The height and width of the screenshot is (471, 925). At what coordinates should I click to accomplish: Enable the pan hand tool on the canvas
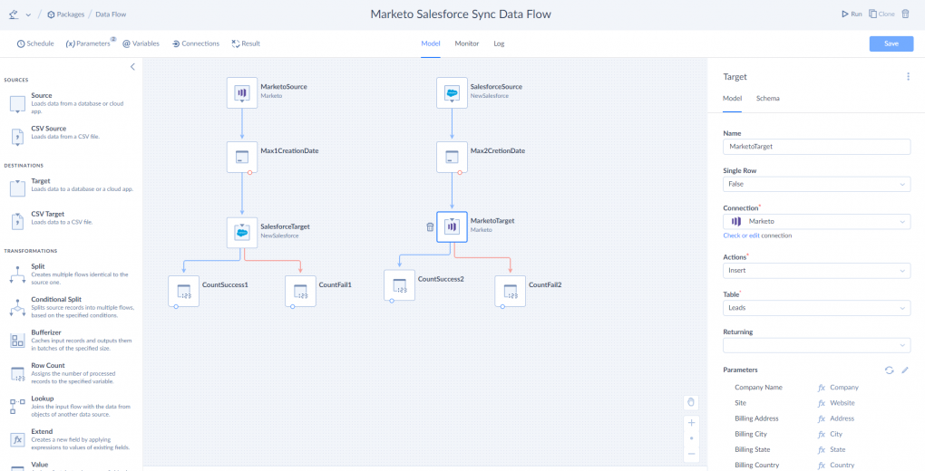tap(691, 403)
